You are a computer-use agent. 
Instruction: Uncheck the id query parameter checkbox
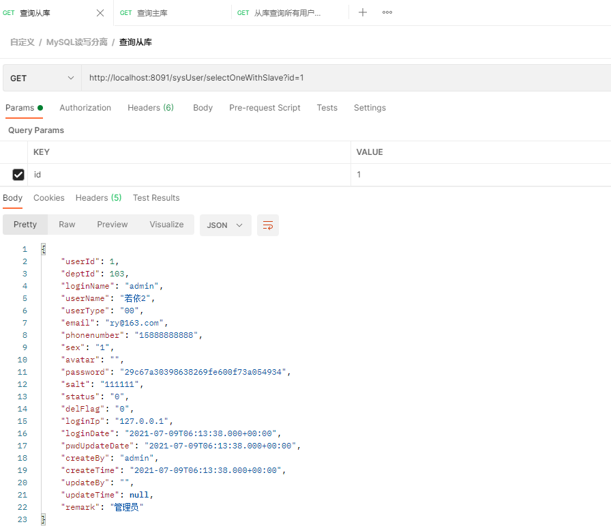click(18, 174)
